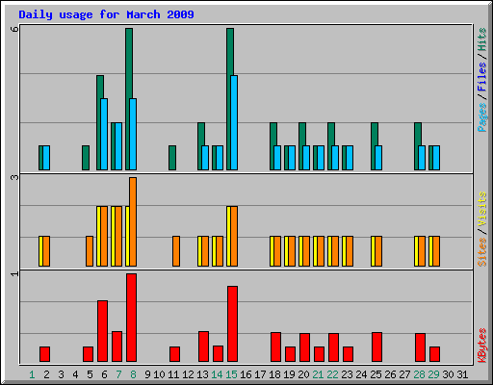Click the day 31 label on the axis
The height and width of the screenshot is (385, 493).
[462, 374]
